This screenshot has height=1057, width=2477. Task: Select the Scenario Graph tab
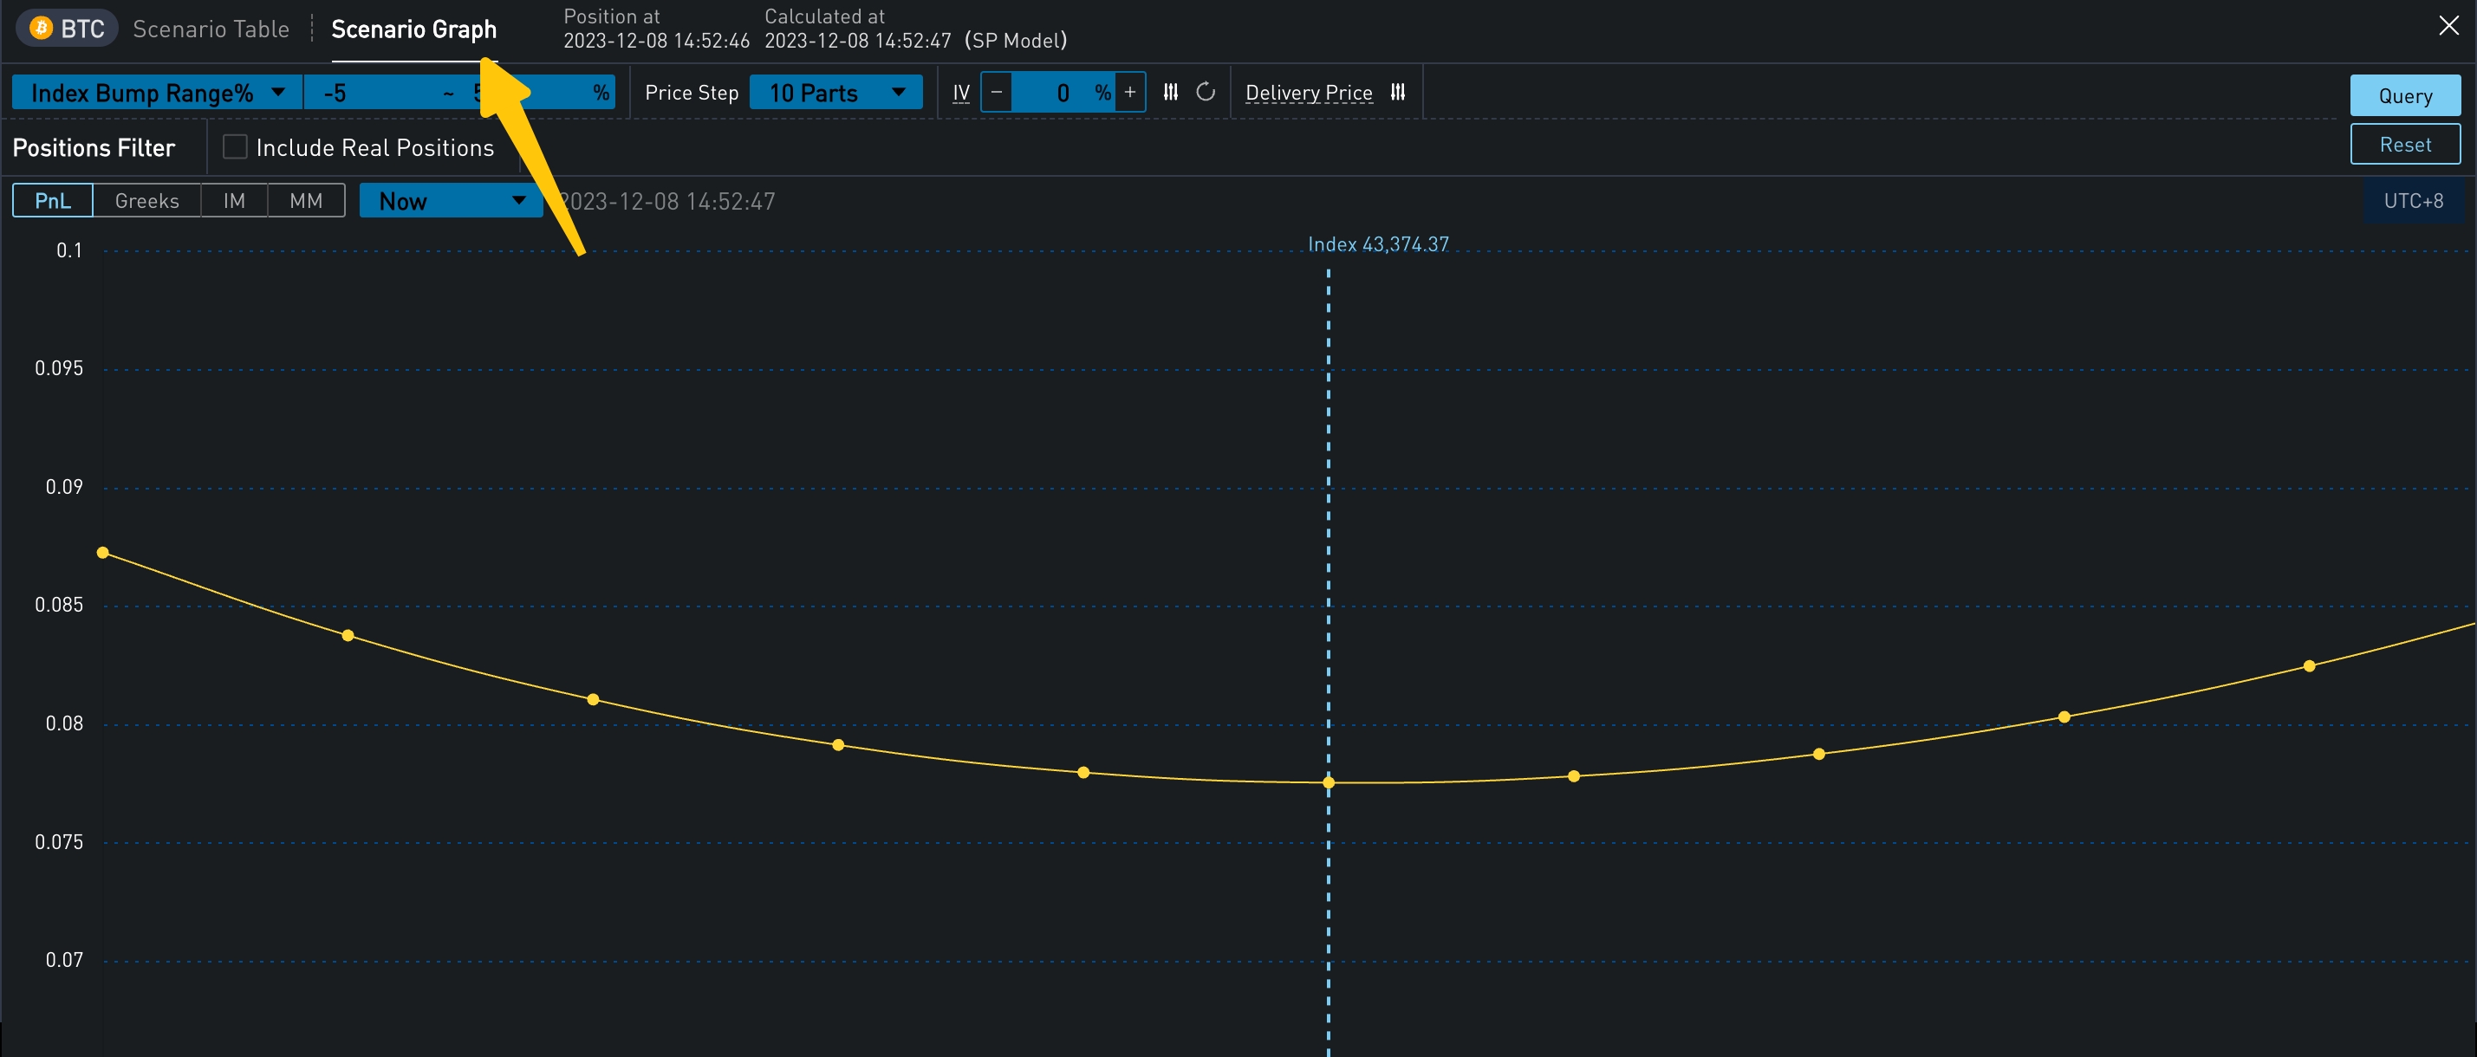click(x=413, y=29)
